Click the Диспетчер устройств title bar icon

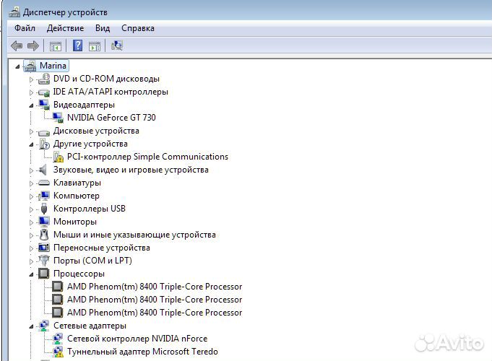pos(14,12)
